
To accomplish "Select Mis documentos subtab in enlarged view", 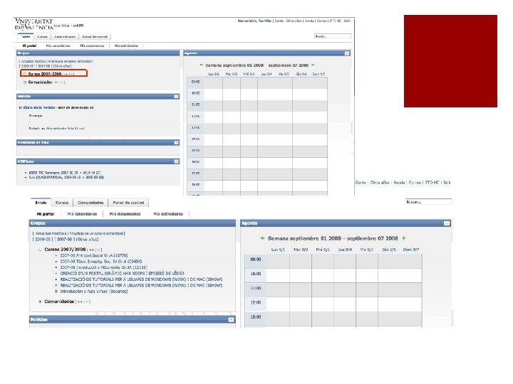I will (x=125, y=214).
